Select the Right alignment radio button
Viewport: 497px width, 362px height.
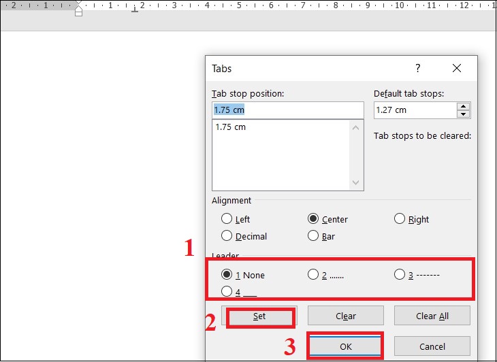tap(400, 219)
